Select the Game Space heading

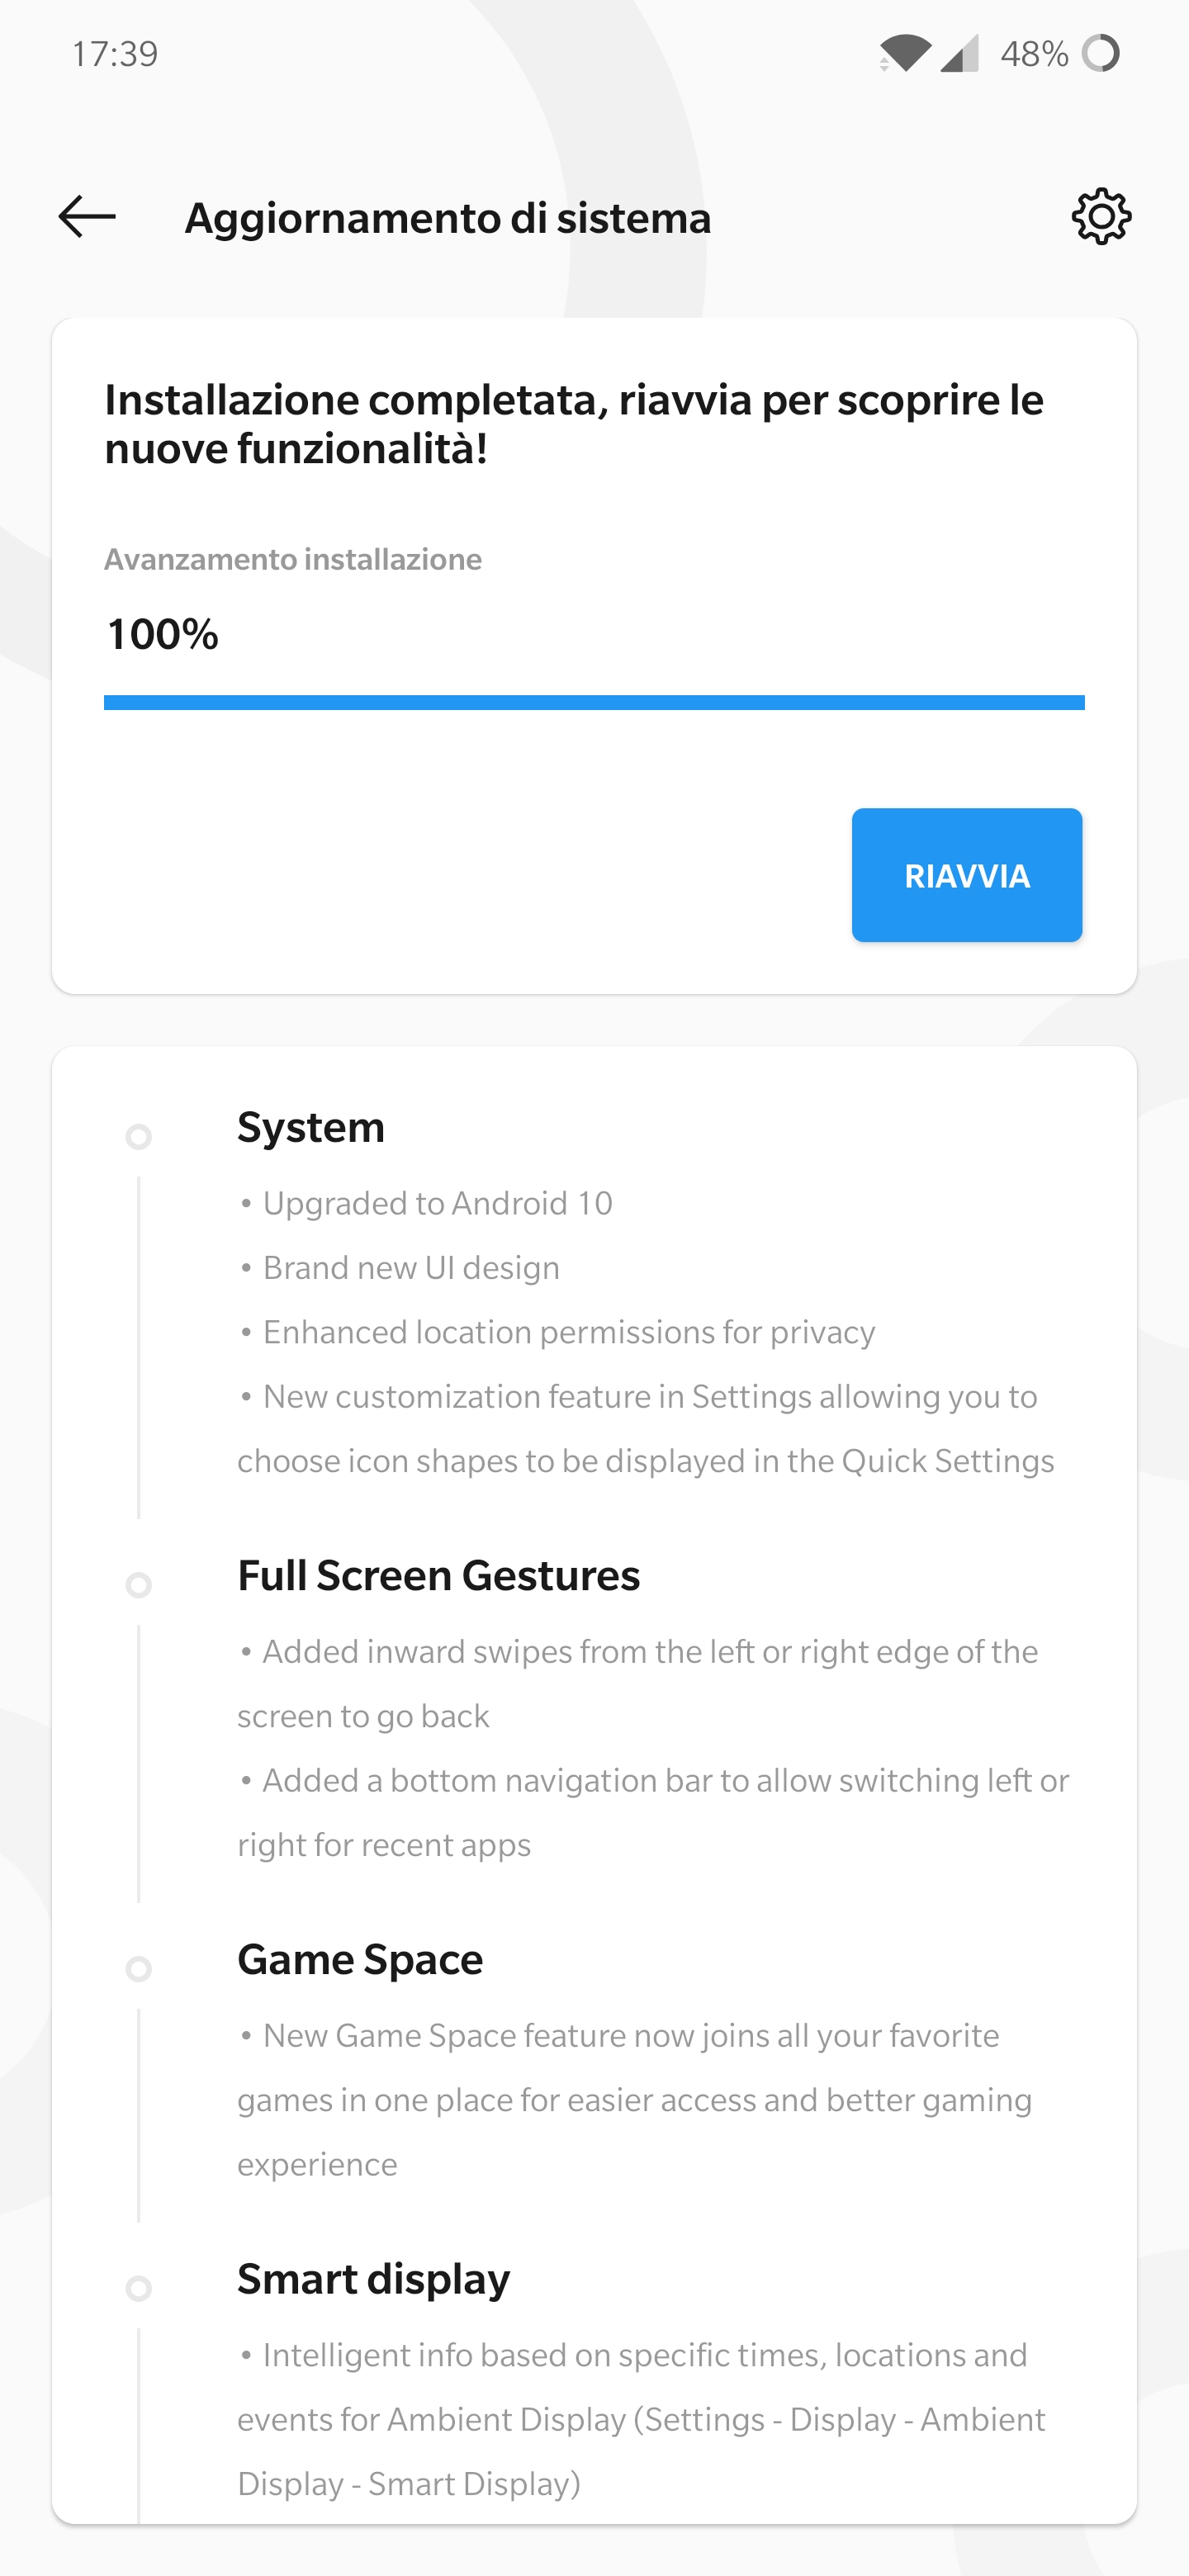pos(360,1959)
